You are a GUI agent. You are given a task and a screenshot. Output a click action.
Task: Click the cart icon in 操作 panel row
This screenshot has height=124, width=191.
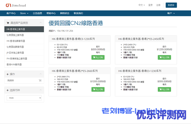[40, 80]
